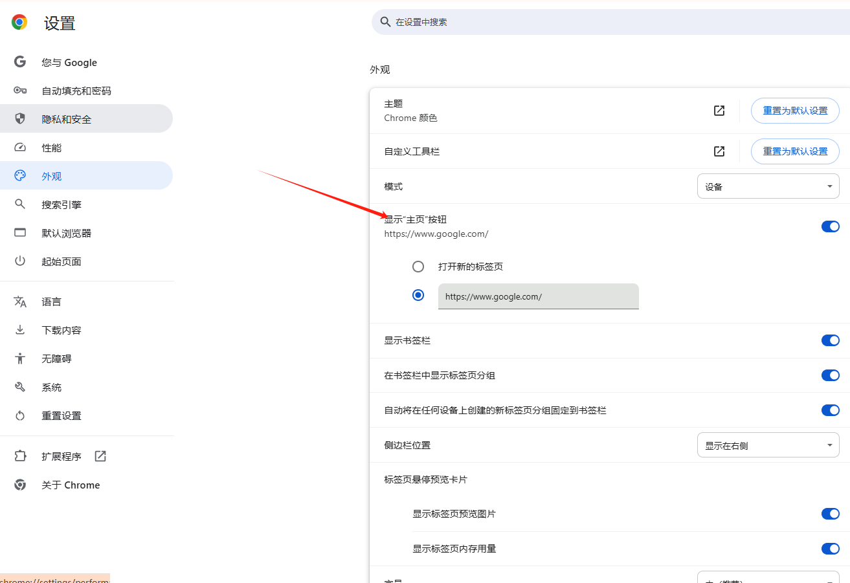
Task: Open the 主题 external link icon
Action: coord(719,111)
